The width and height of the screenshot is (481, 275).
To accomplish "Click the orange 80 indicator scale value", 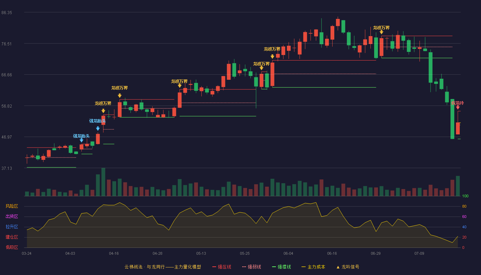I will pos(464,206).
